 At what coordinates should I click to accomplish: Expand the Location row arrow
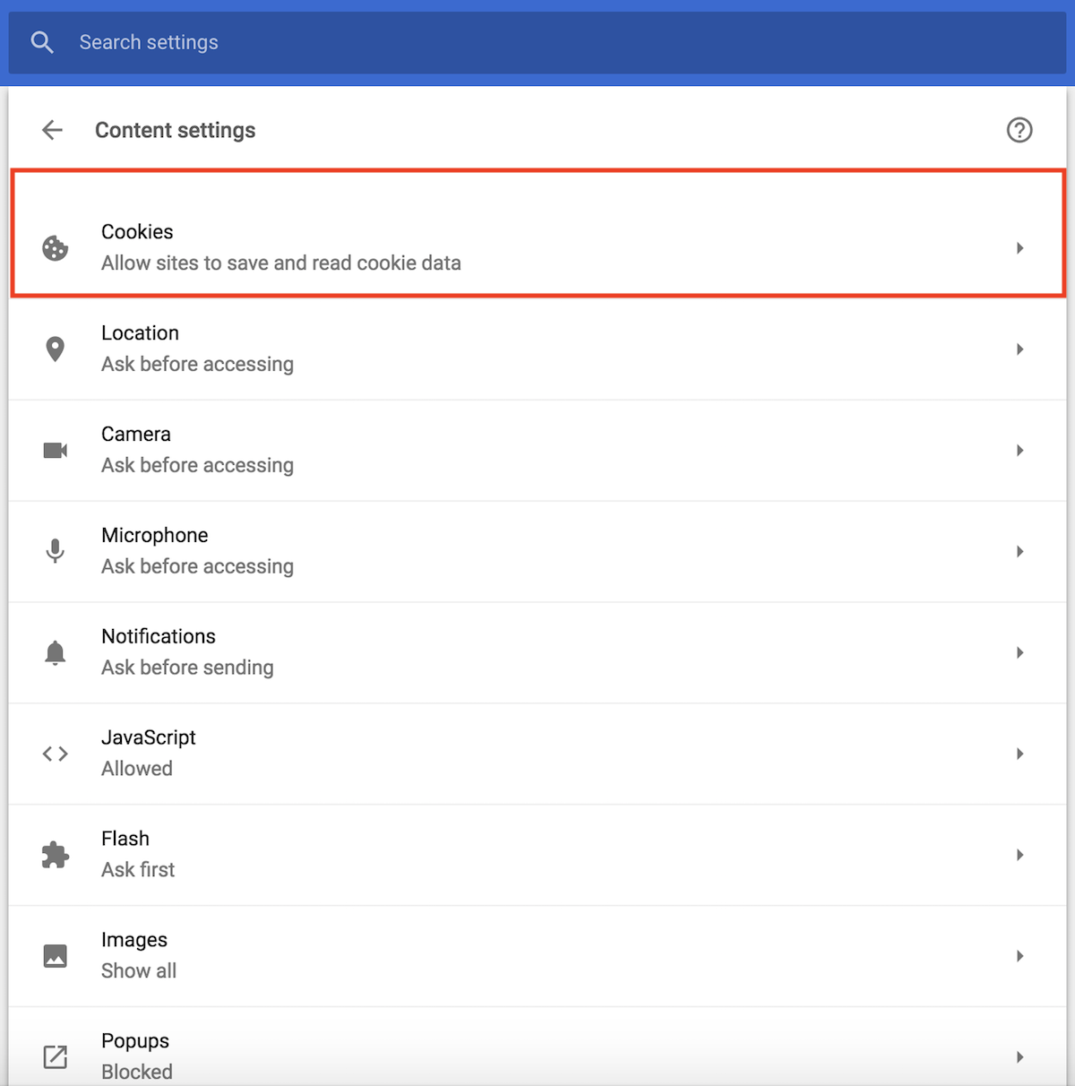1019,349
